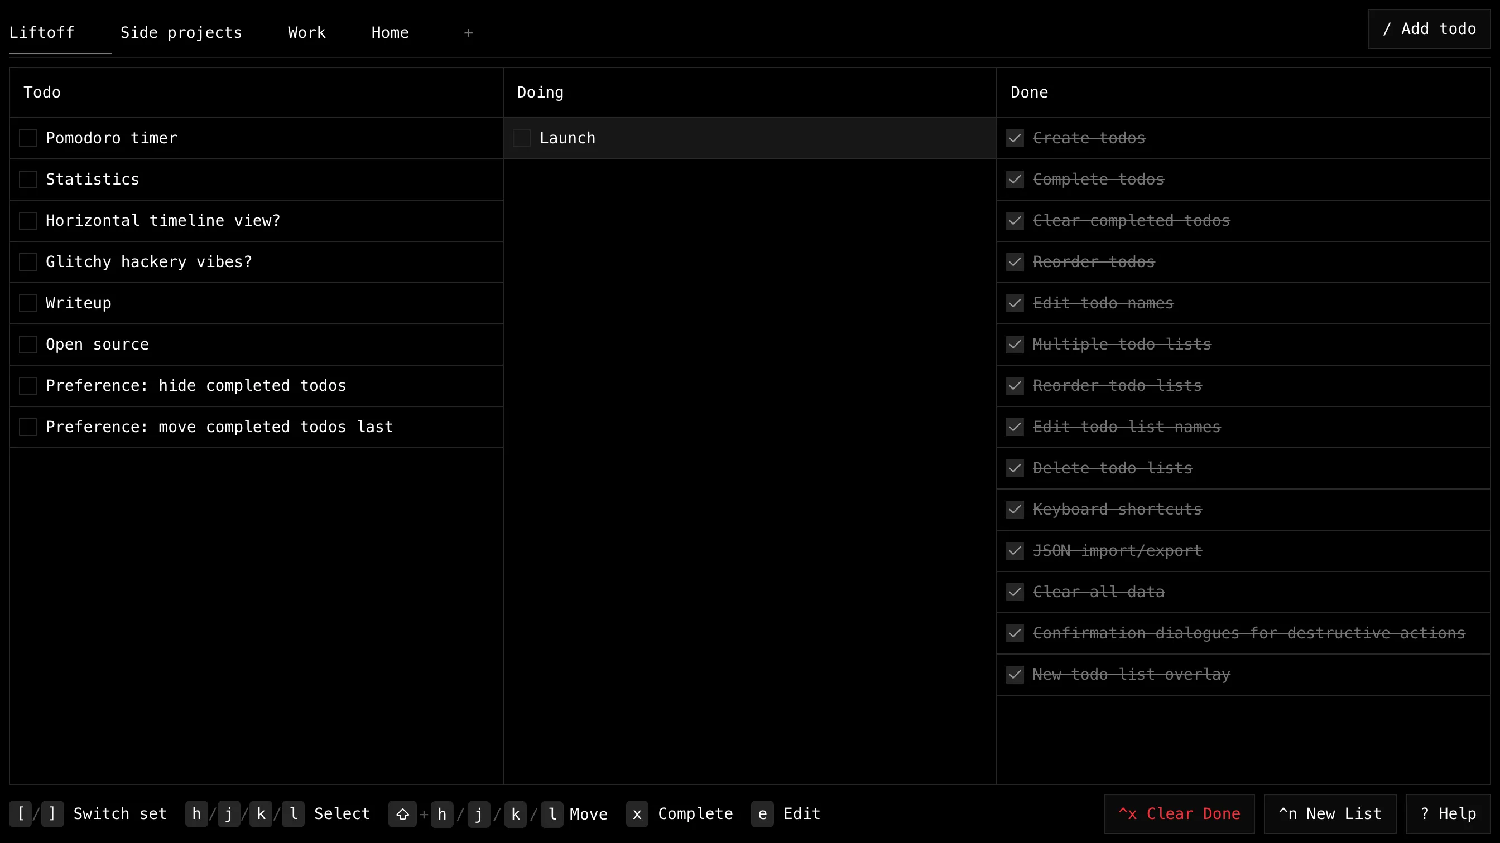Uncheck the Multiple todo lists checkmark
1500x843 pixels.
pyautogui.click(x=1015, y=345)
